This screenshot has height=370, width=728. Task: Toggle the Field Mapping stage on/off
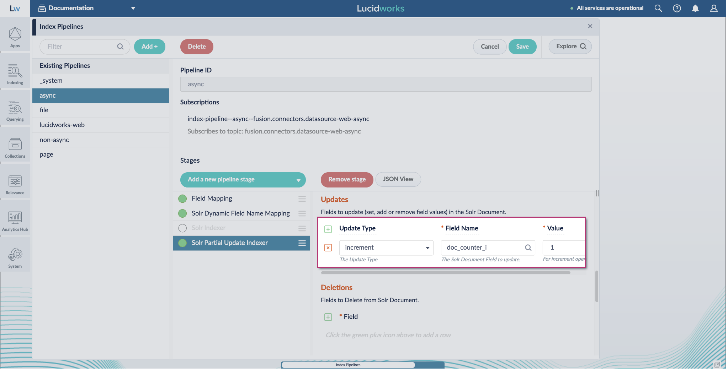(182, 198)
